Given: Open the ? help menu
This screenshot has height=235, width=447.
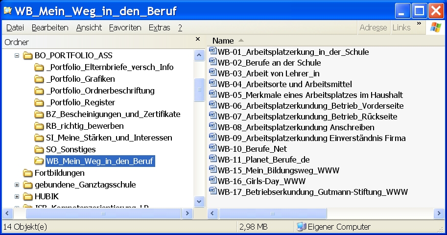Looking at the screenshot, I should pos(180,28).
